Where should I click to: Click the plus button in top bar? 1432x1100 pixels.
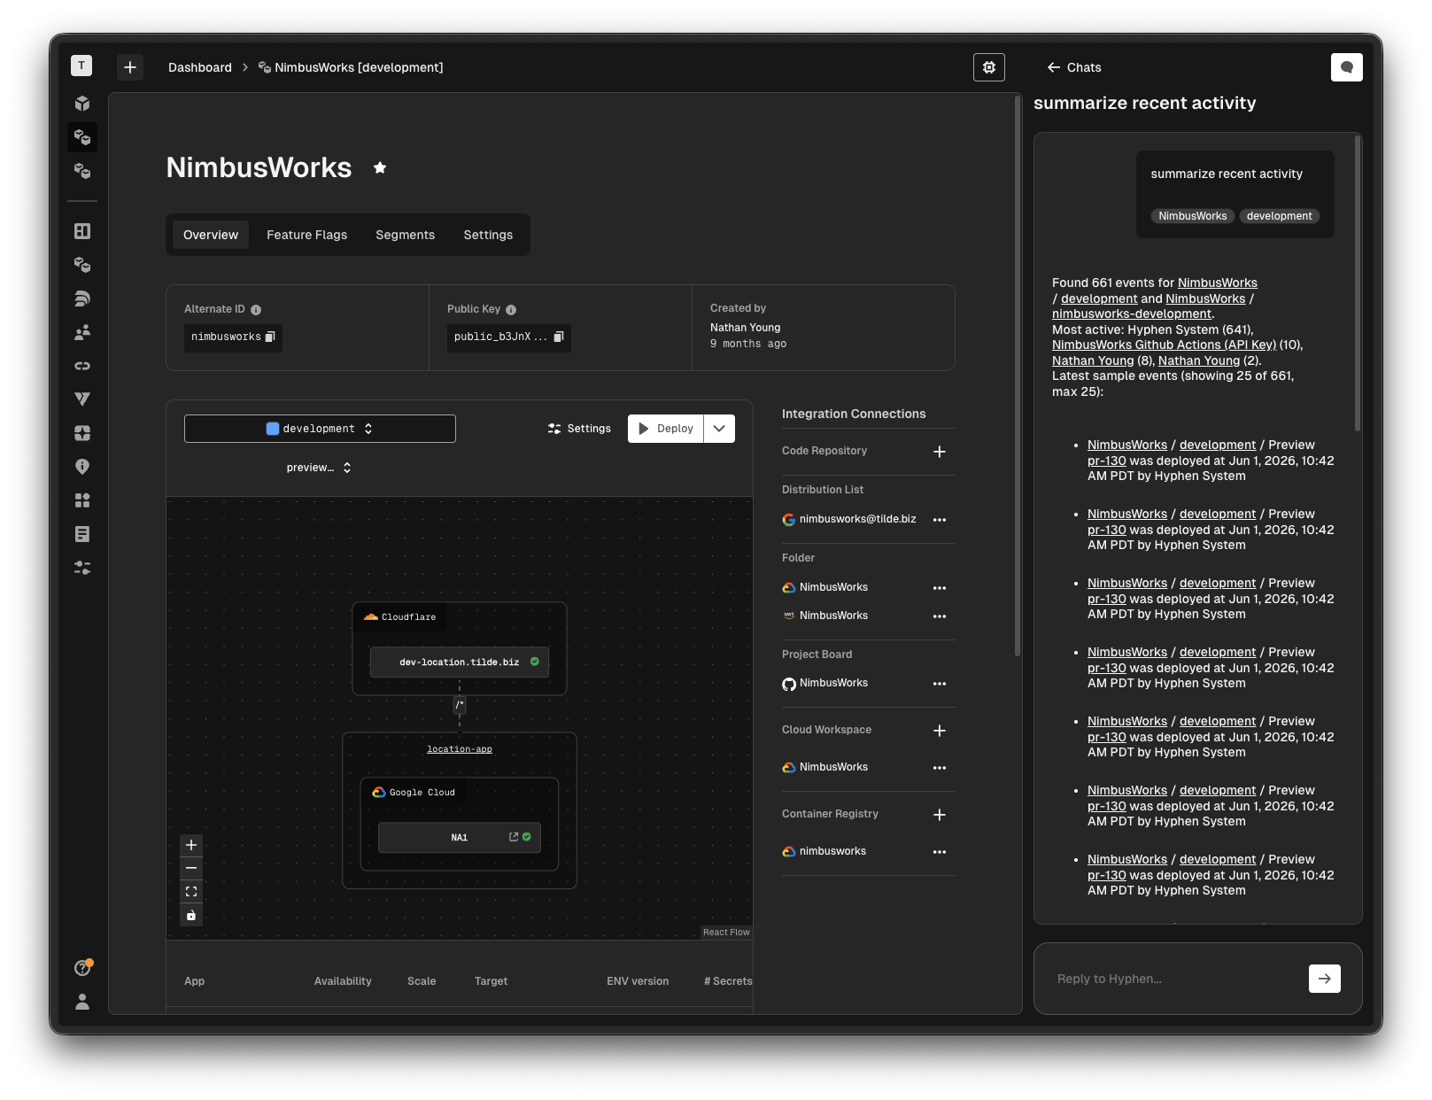130,67
